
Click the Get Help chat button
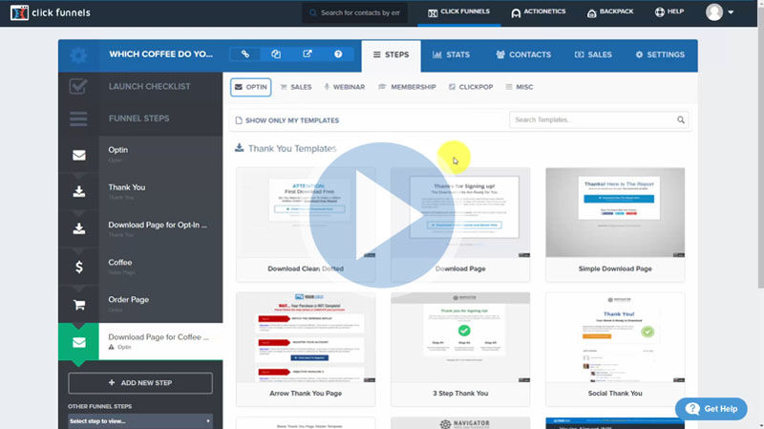coord(711,409)
